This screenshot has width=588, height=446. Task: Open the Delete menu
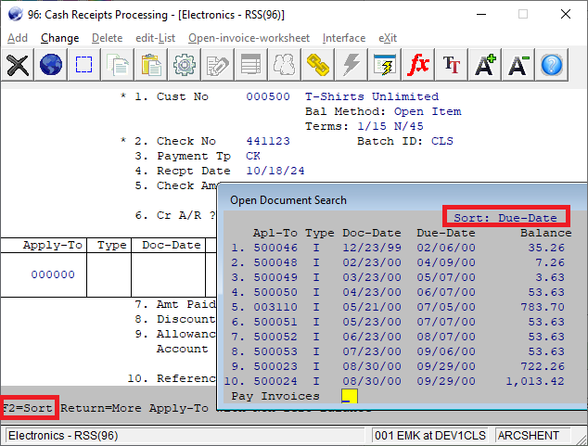click(x=107, y=38)
